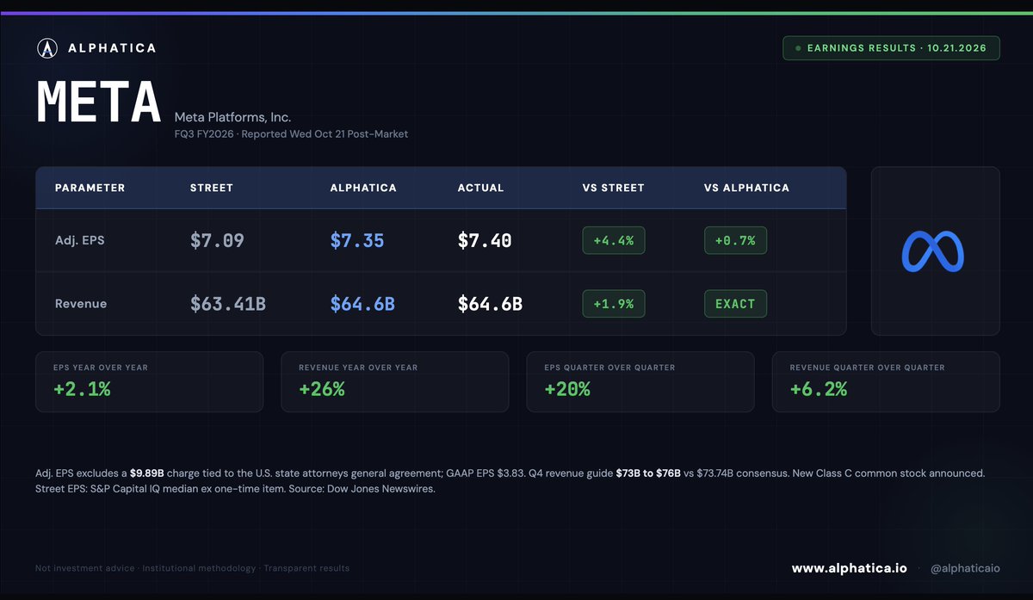Viewport: 1033px width, 600px height.
Task: Click the $9.89B charge amount in footnote
Action: pyautogui.click(x=147, y=473)
